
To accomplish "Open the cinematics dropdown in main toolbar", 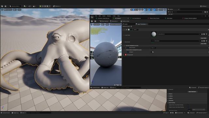I will (x=34, y=6).
